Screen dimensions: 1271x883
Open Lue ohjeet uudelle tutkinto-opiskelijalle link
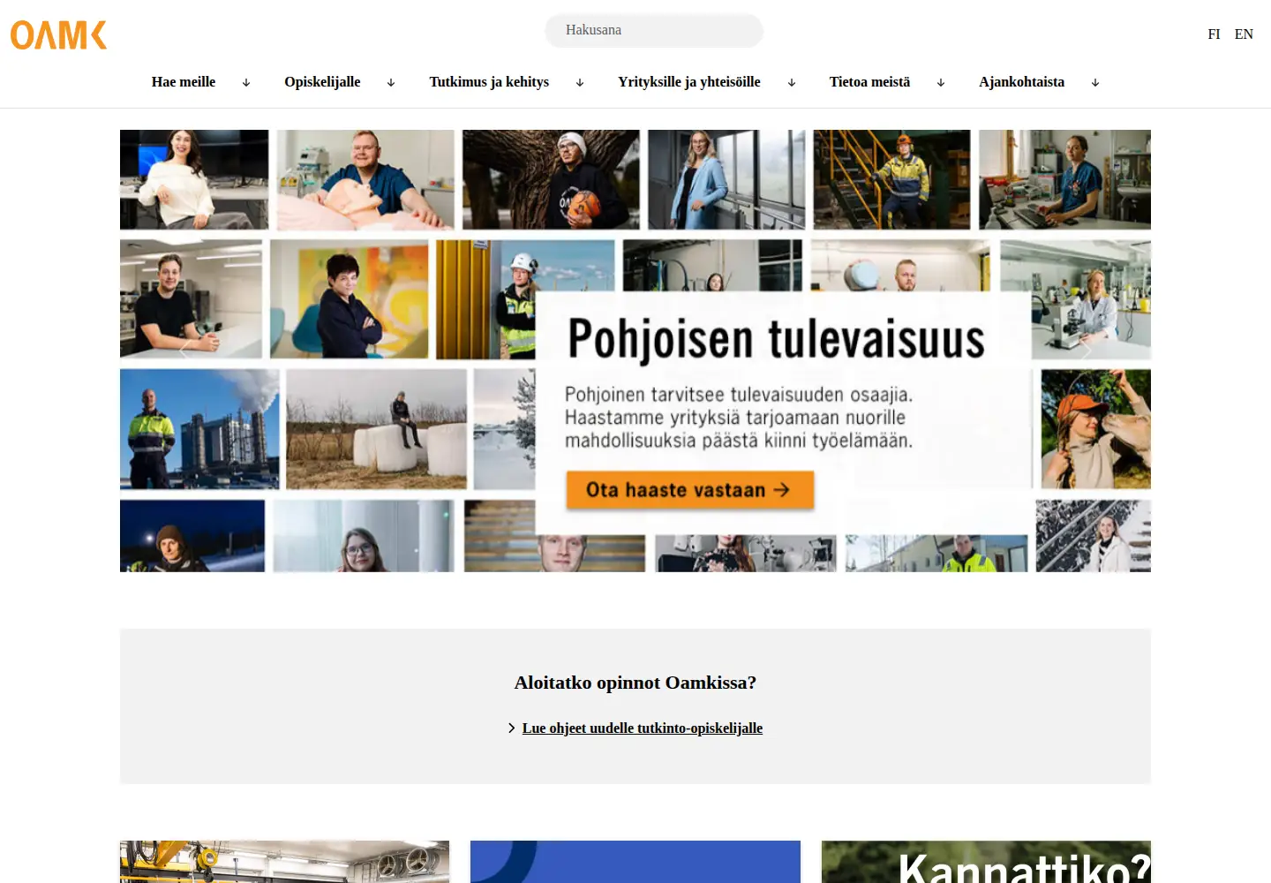pyautogui.click(x=643, y=728)
